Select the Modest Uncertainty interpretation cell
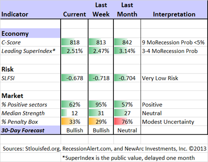Screen dimensions: 208x162 [174, 122]
